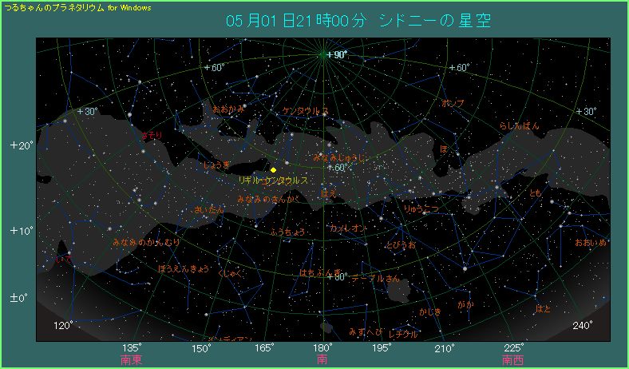Image resolution: width=629 pixels, height=369 pixels.
Task: Select the みなみのかんむり constellation label
Action: 146,241
